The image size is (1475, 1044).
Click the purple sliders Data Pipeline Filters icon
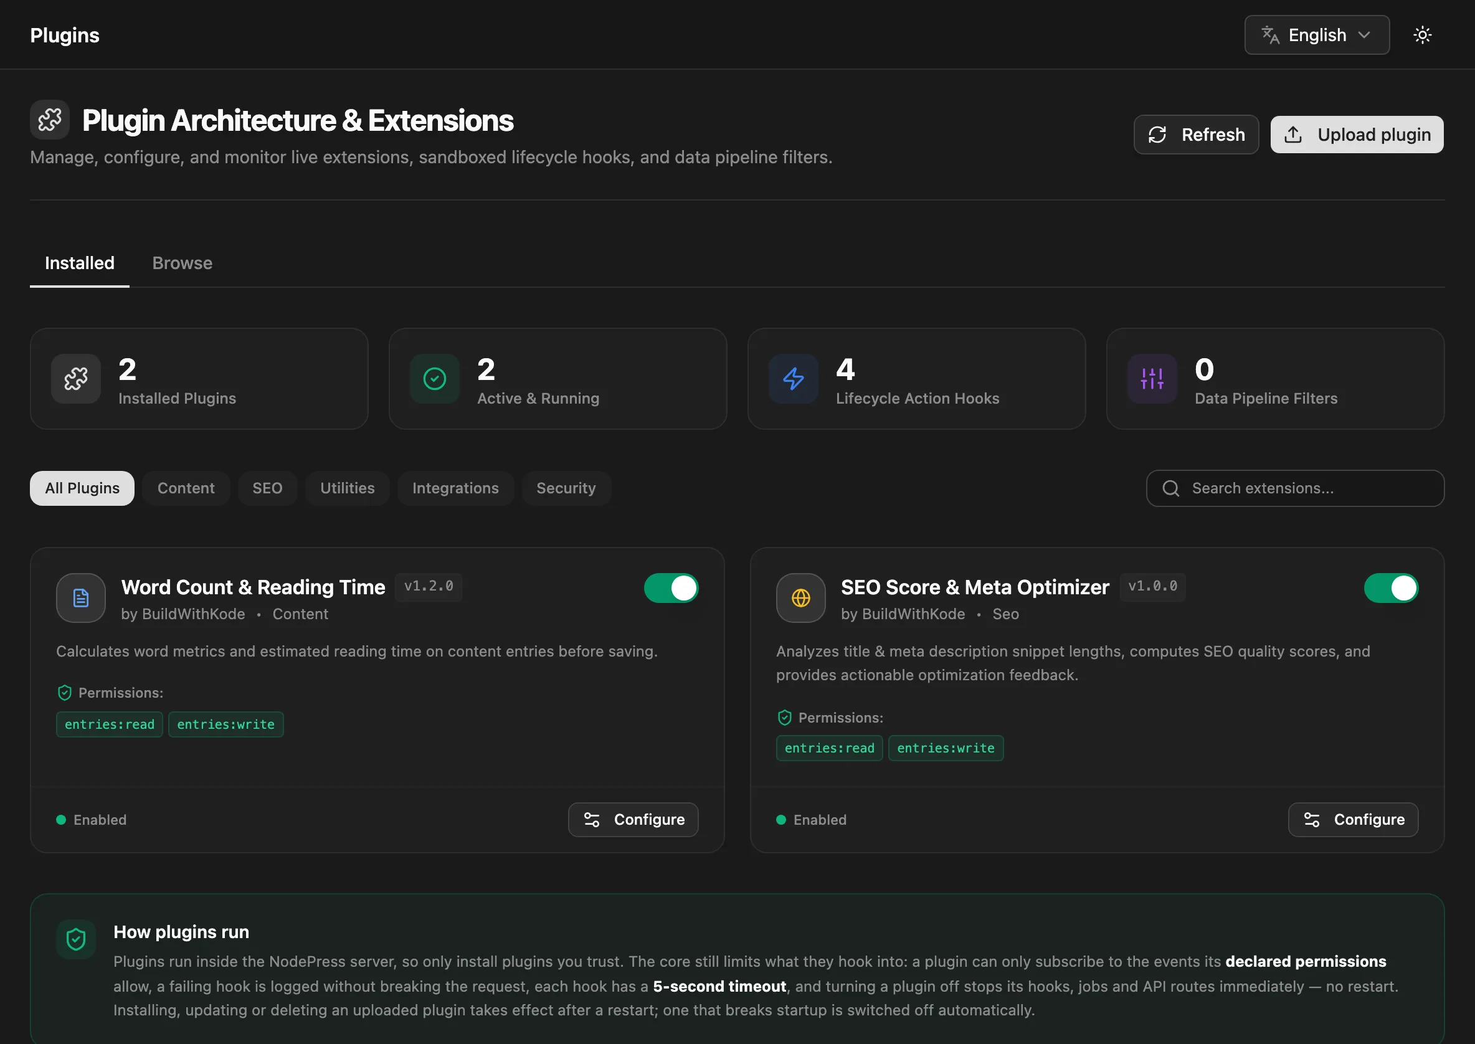pyautogui.click(x=1152, y=379)
